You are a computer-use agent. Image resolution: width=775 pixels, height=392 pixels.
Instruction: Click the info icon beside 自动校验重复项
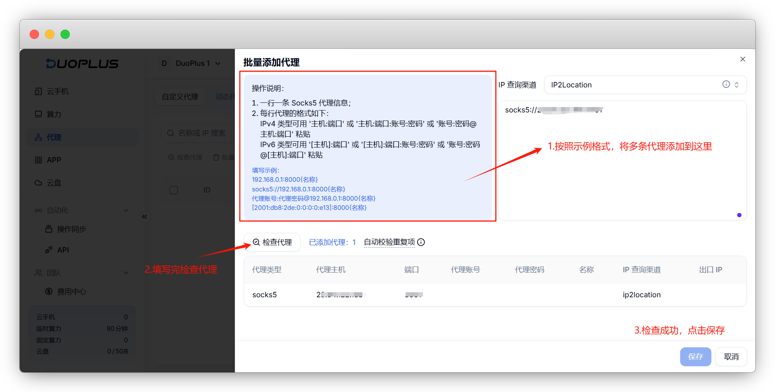tap(421, 242)
